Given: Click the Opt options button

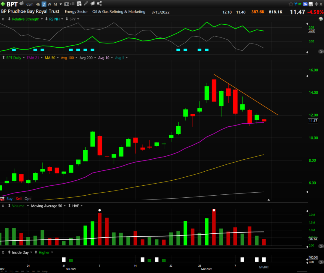Looking at the screenshot, I should pos(28,199).
